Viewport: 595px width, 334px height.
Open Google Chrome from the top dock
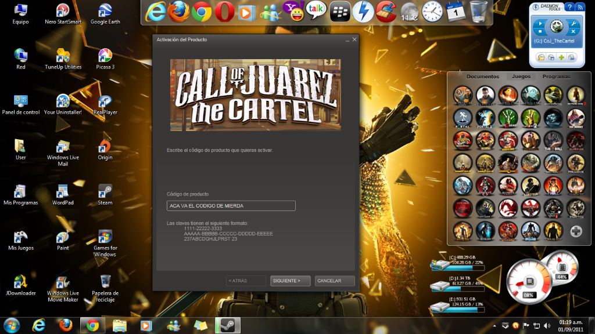point(202,13)
